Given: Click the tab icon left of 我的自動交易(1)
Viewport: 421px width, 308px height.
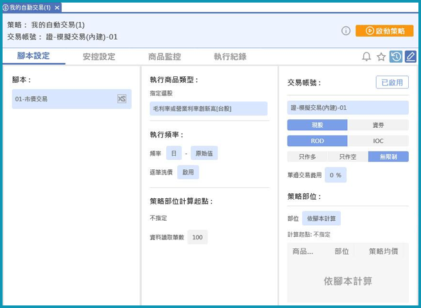Looking at the screenshot, I should (6, 7).
